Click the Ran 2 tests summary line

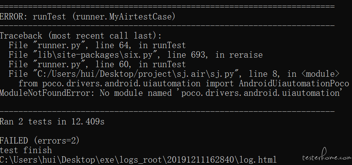(52, 122)
